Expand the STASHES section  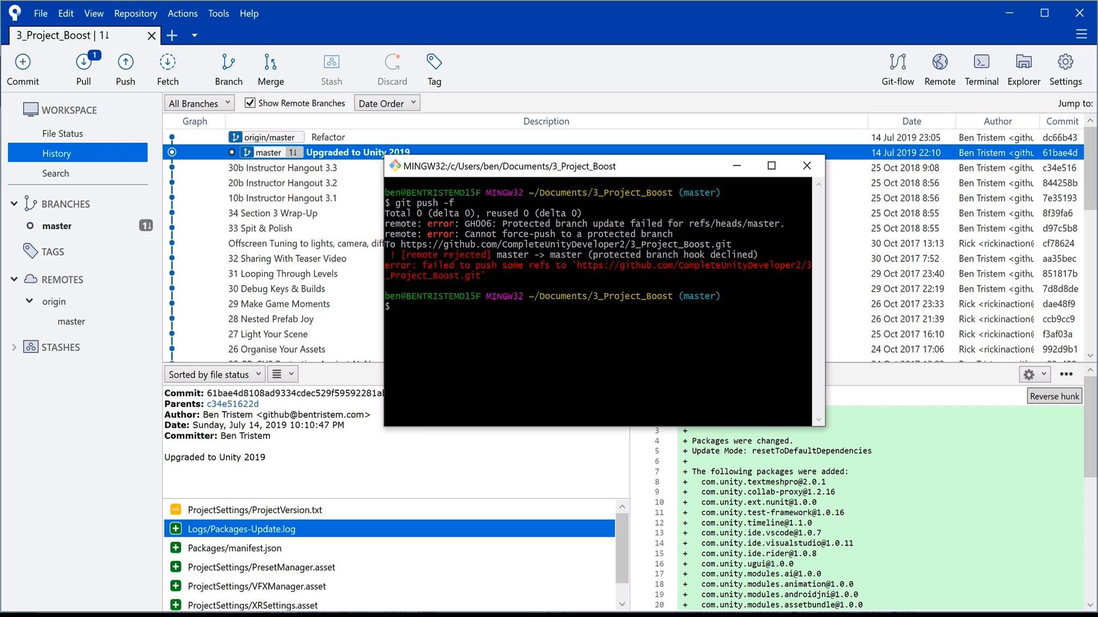tap(14, 347)
